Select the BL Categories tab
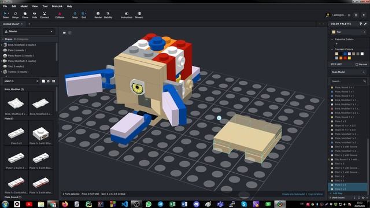The width and height of the screenshot is (370, 208). [21, 39]
